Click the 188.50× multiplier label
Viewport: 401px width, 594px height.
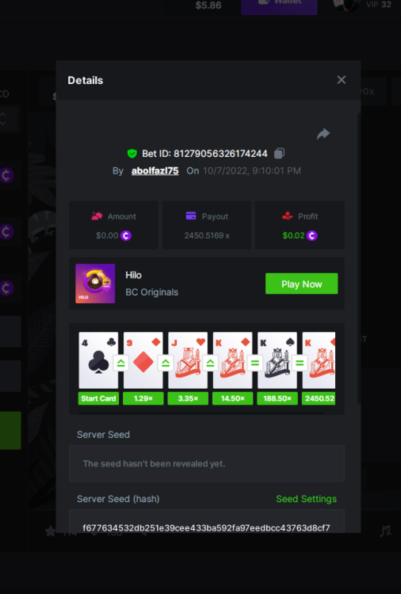click(277, 398)
